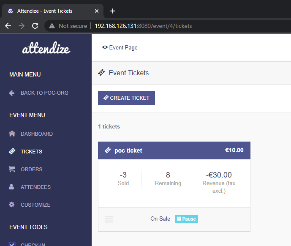This screenshot has height=246, width=291.
Task: Open a new browser tab
Action: 113,11
